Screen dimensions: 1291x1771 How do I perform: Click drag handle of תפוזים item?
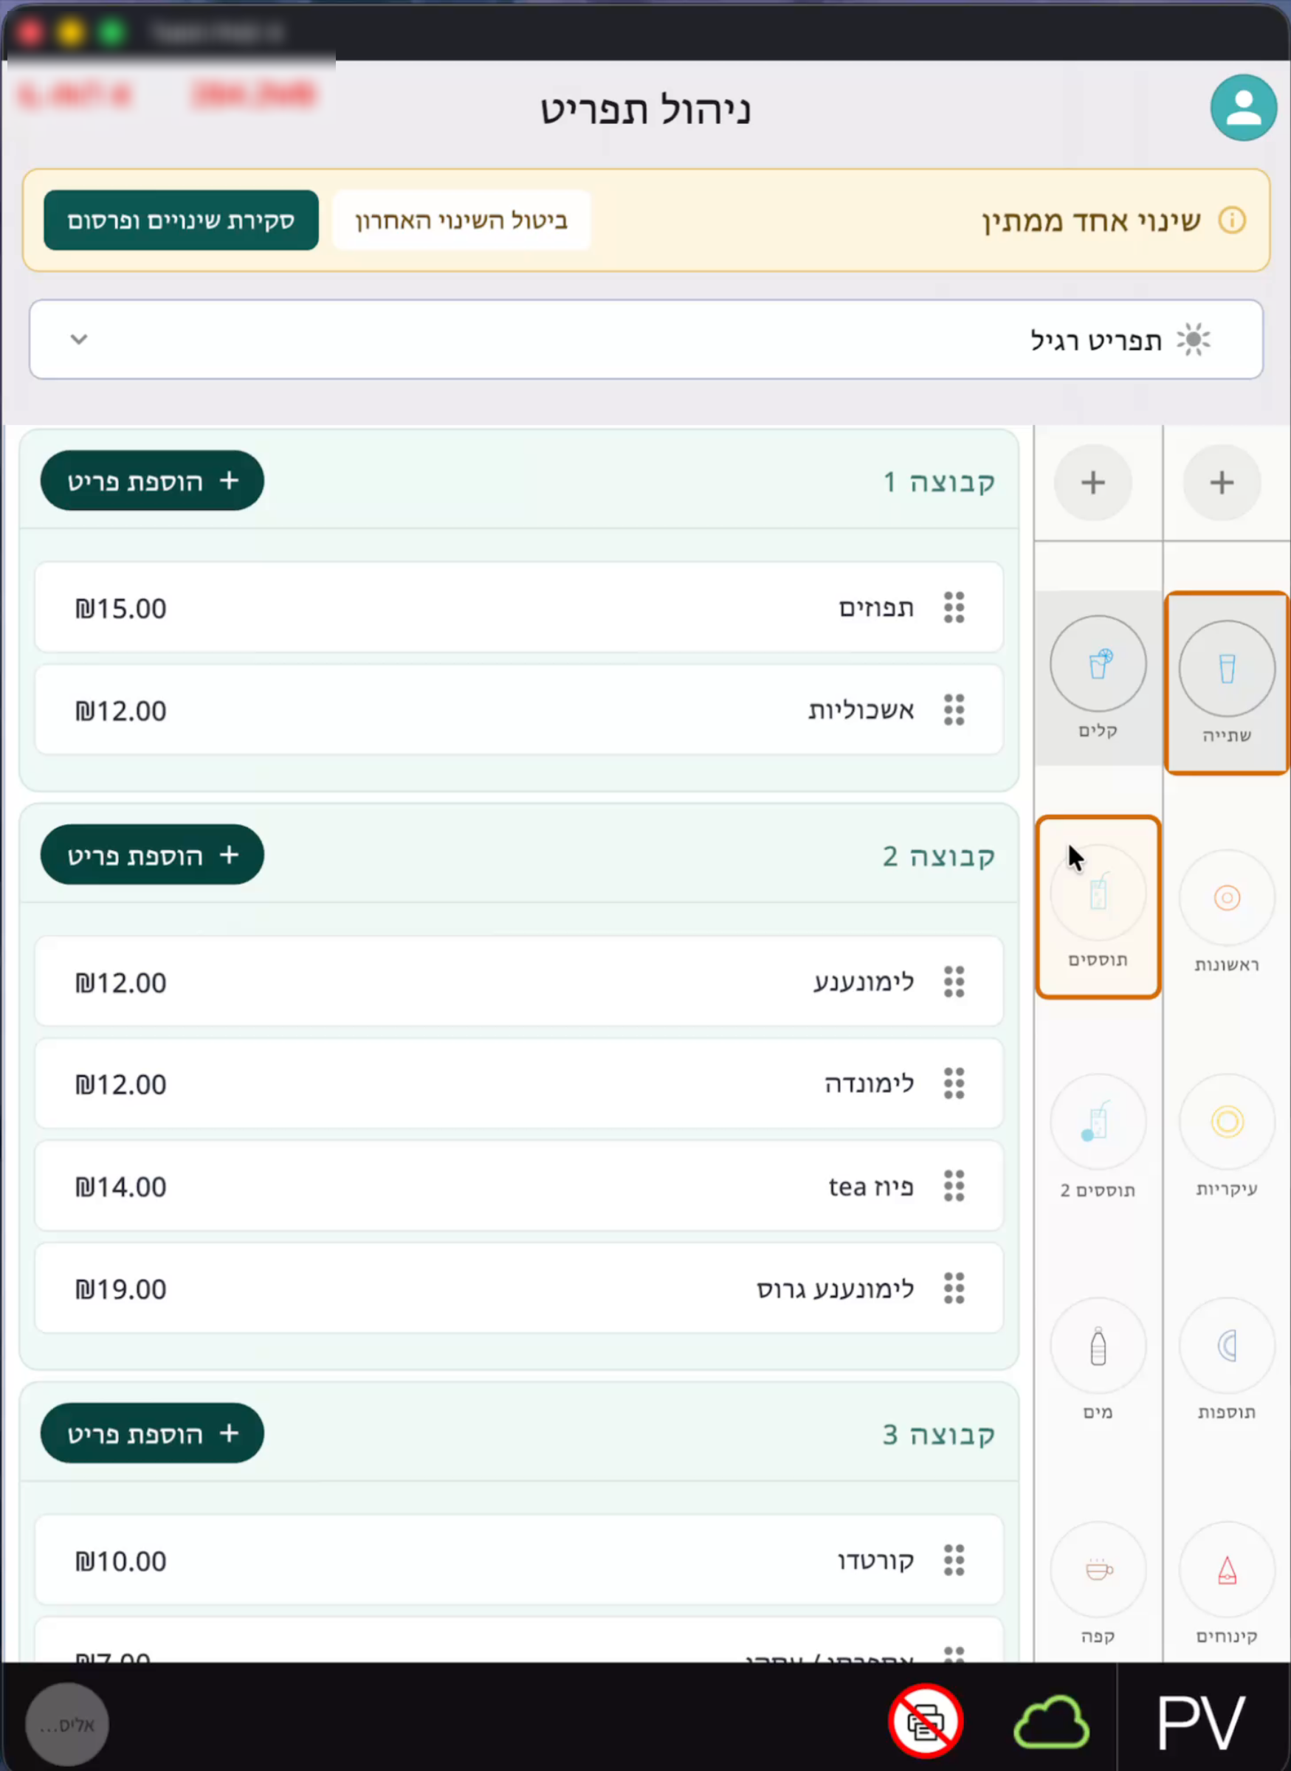(x=954, y=607)
